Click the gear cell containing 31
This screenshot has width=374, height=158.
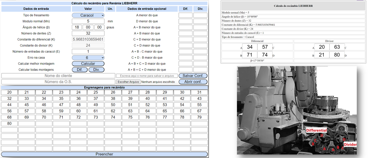(199, 92)
